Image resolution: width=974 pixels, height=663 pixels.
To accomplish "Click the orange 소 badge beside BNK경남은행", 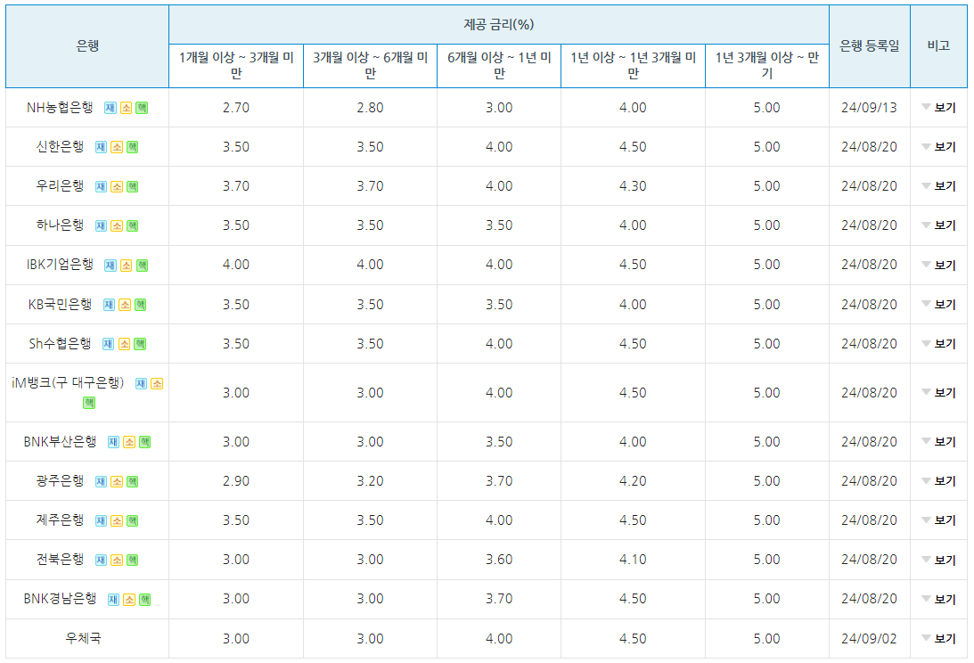I will point(129,600).
